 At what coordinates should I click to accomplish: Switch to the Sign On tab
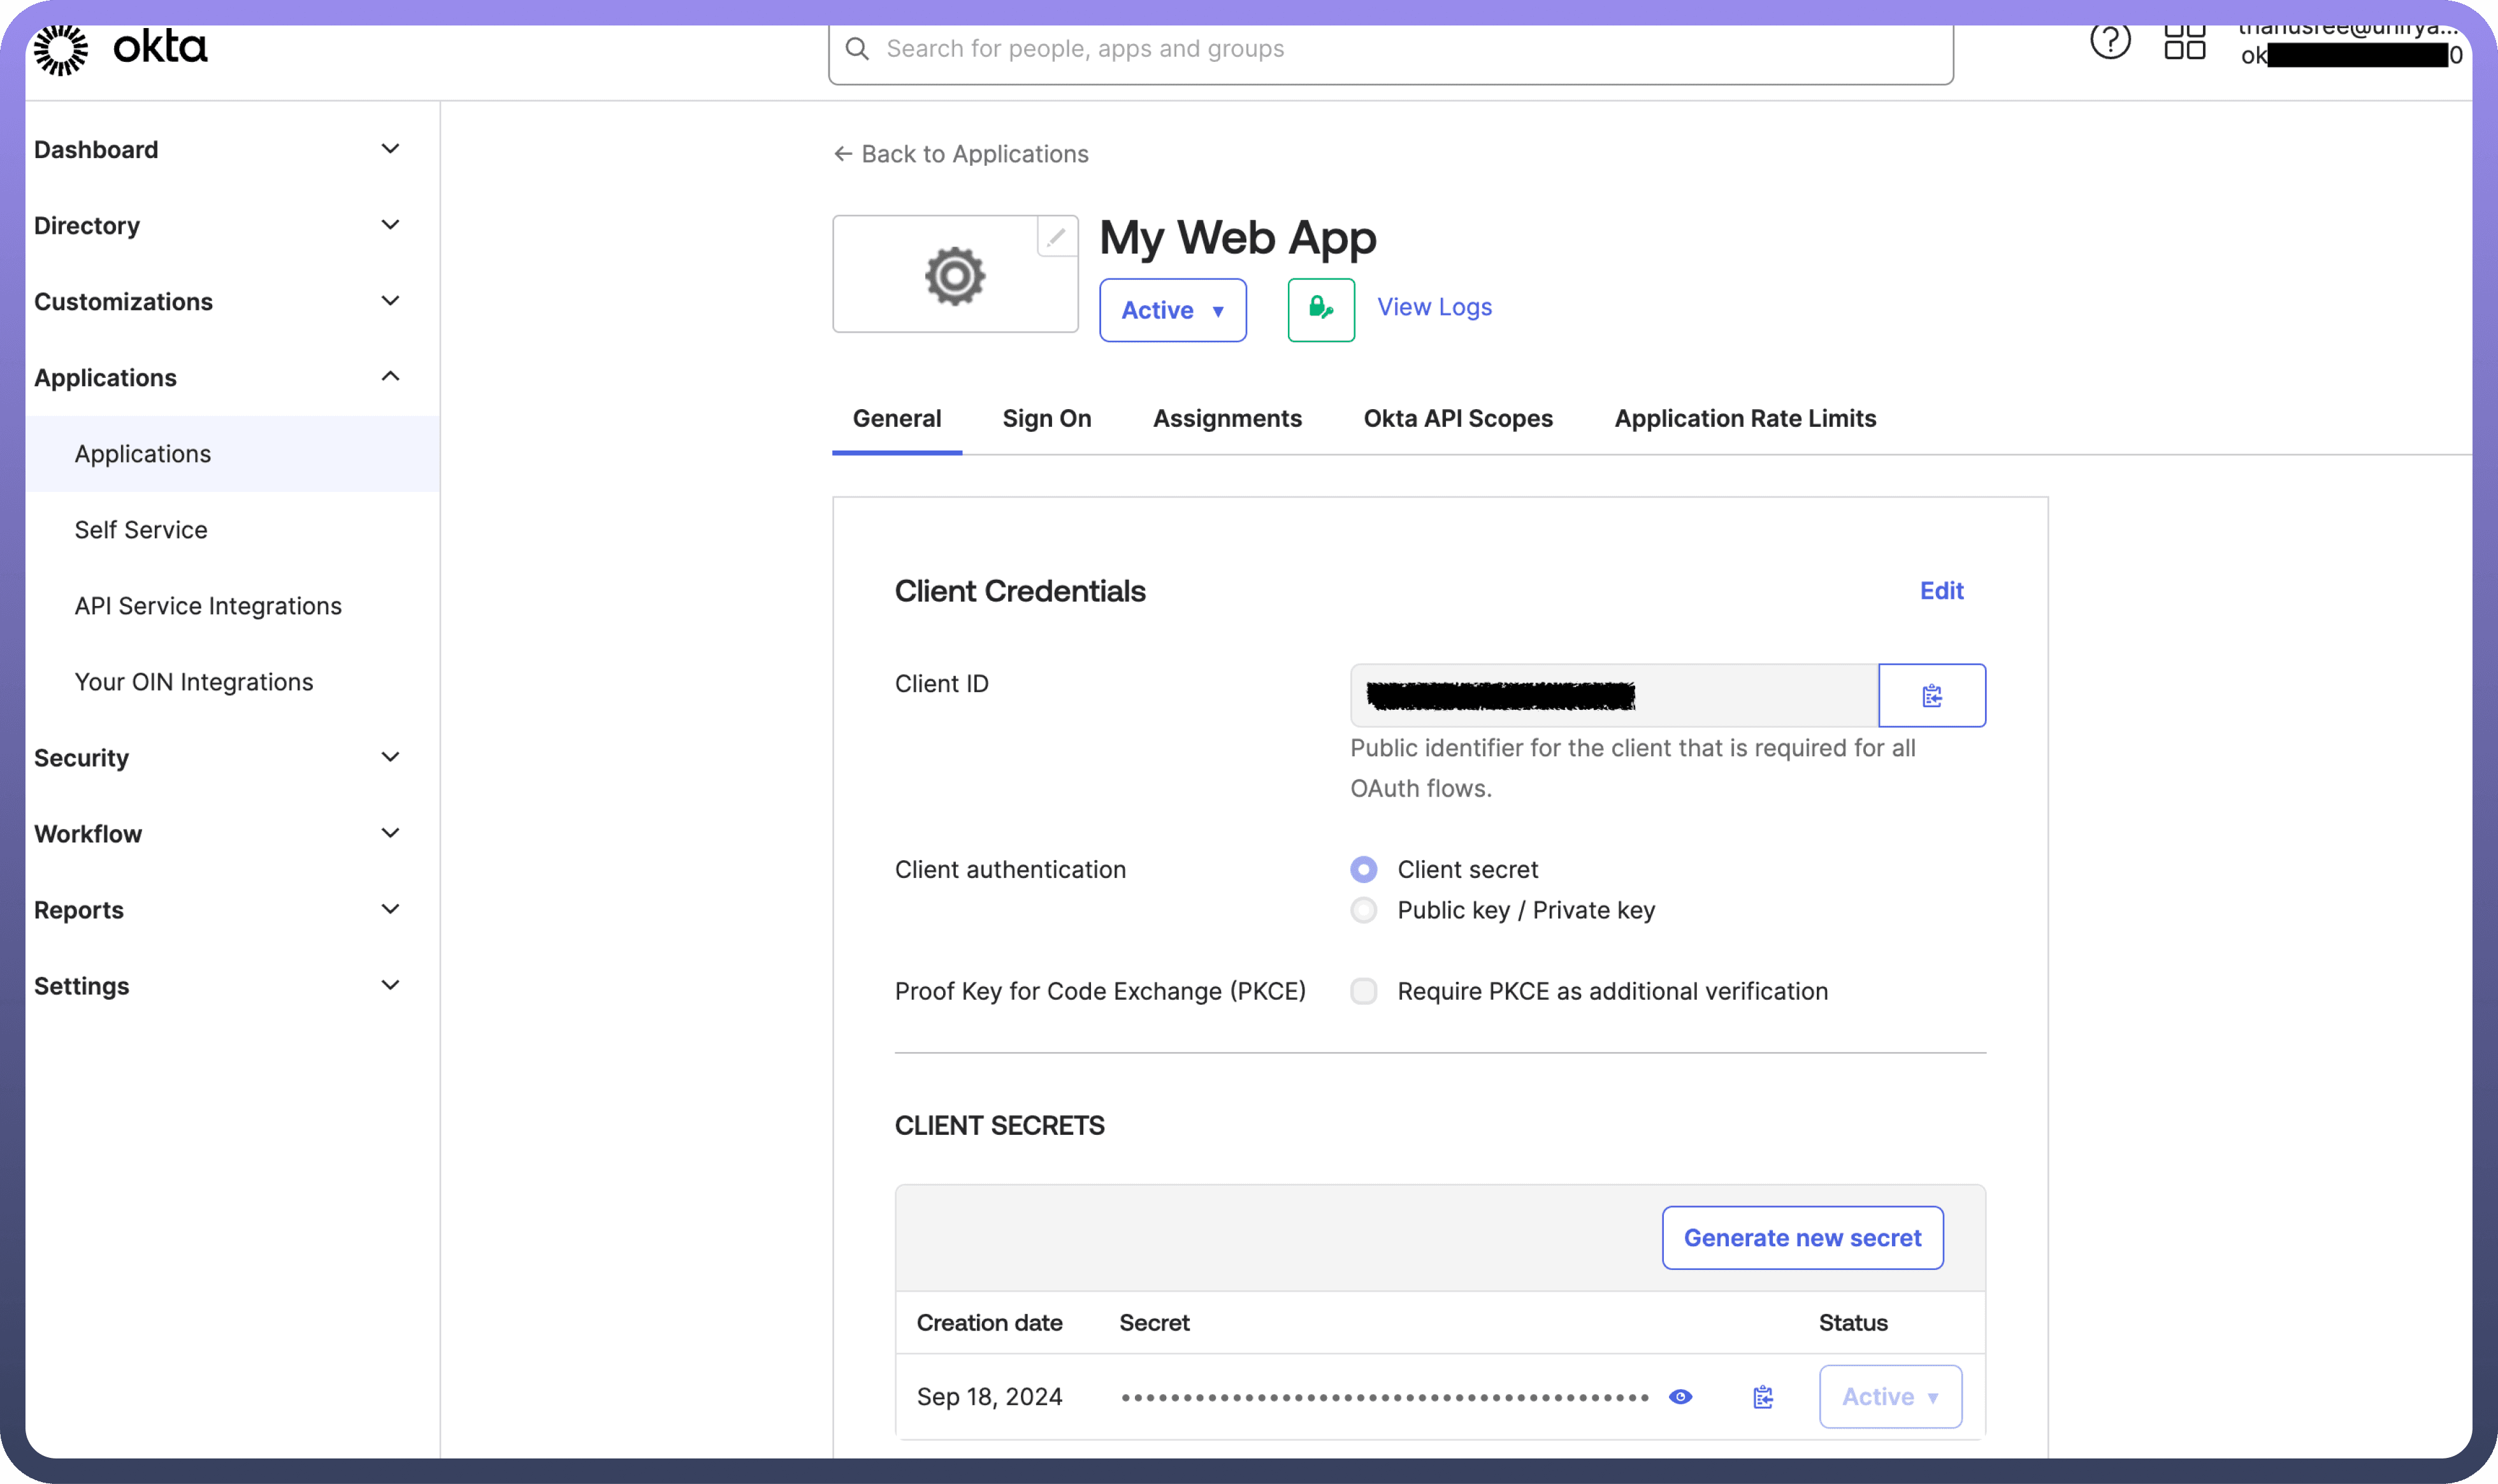pyautogui.click(x=1046, y=418)
